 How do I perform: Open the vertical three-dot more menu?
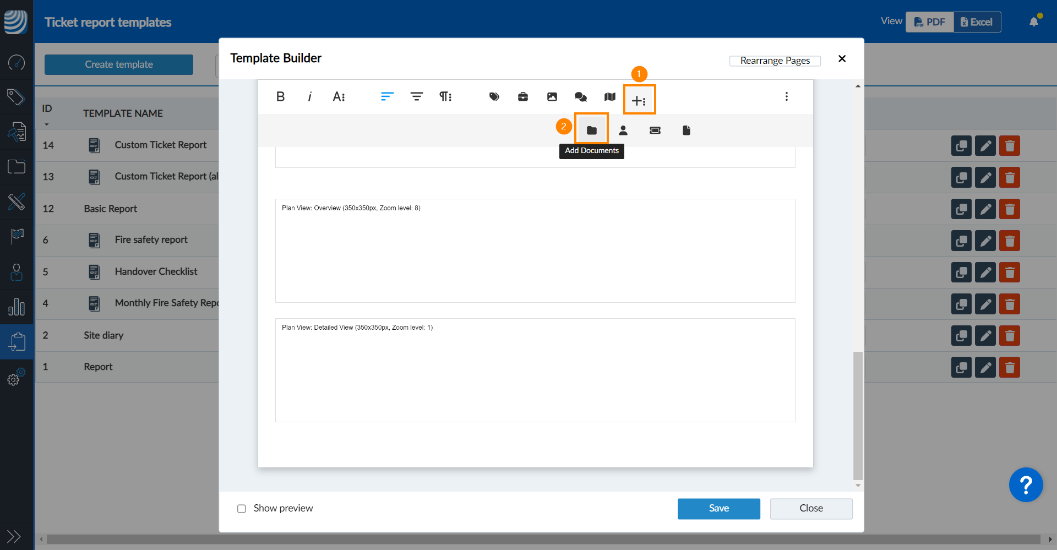click(786, 97)
